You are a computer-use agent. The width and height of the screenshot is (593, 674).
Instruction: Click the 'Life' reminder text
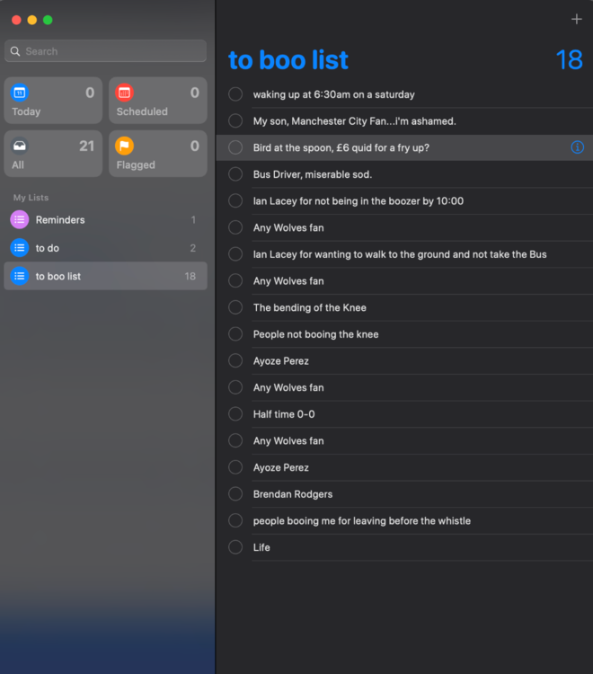point(261,547)
